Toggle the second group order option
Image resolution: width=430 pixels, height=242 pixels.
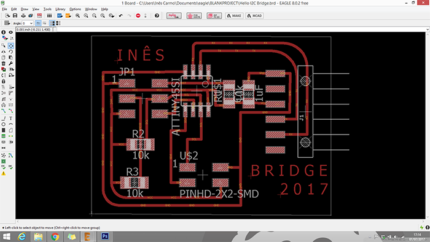tap(58, 23)
